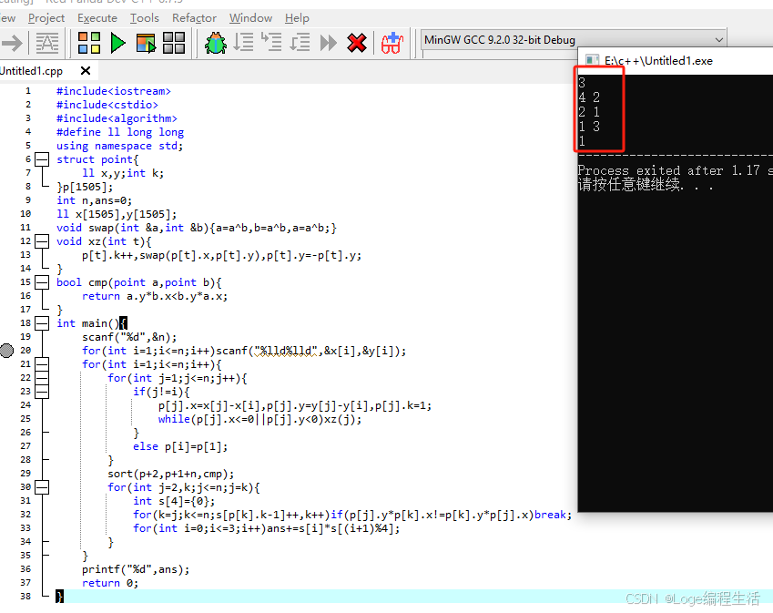The height and width of the screenshot is (613, 773).
Task: Toggle the breakpoint marker on line 20
Action: coord(6,350)
